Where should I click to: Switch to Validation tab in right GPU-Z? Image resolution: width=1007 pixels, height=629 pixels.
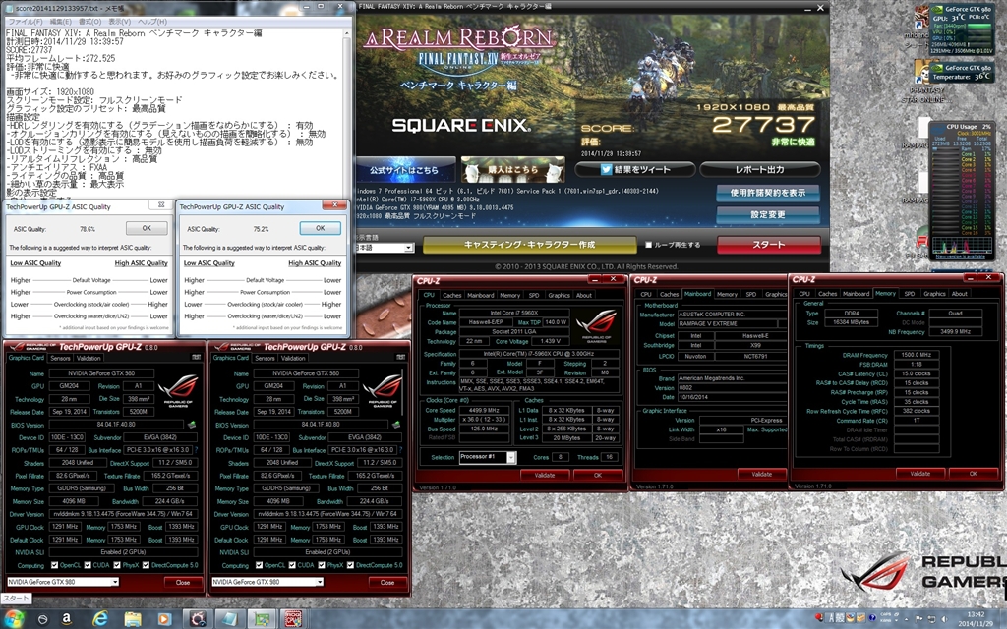[293, 358]
